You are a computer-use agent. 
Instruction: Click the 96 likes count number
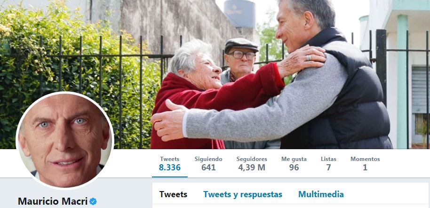294,168
